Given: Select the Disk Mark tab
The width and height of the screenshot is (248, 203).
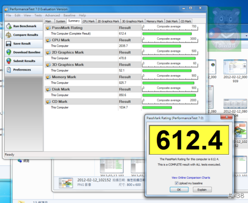Looking at the screenshot, I should [172, 21].
